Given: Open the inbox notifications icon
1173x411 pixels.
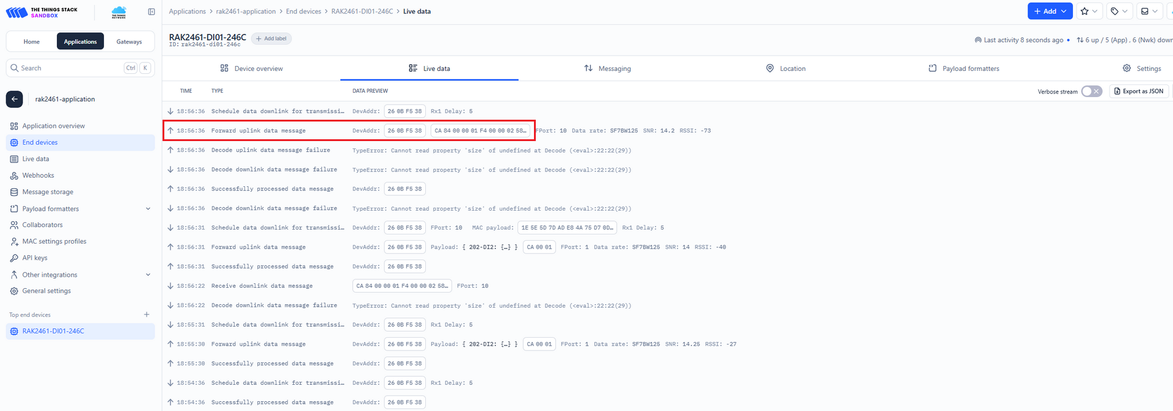Looking at the screenshot, I should click(1149, 11).
